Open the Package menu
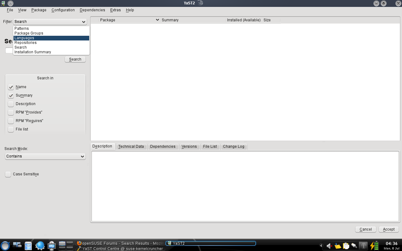 [x=39, y=10]
